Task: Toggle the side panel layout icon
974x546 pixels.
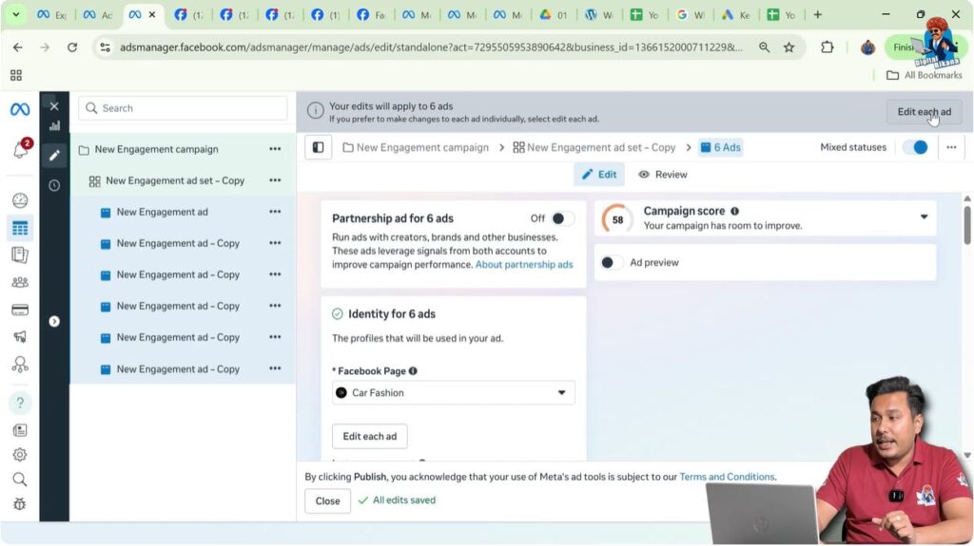Action: point(318,148)
